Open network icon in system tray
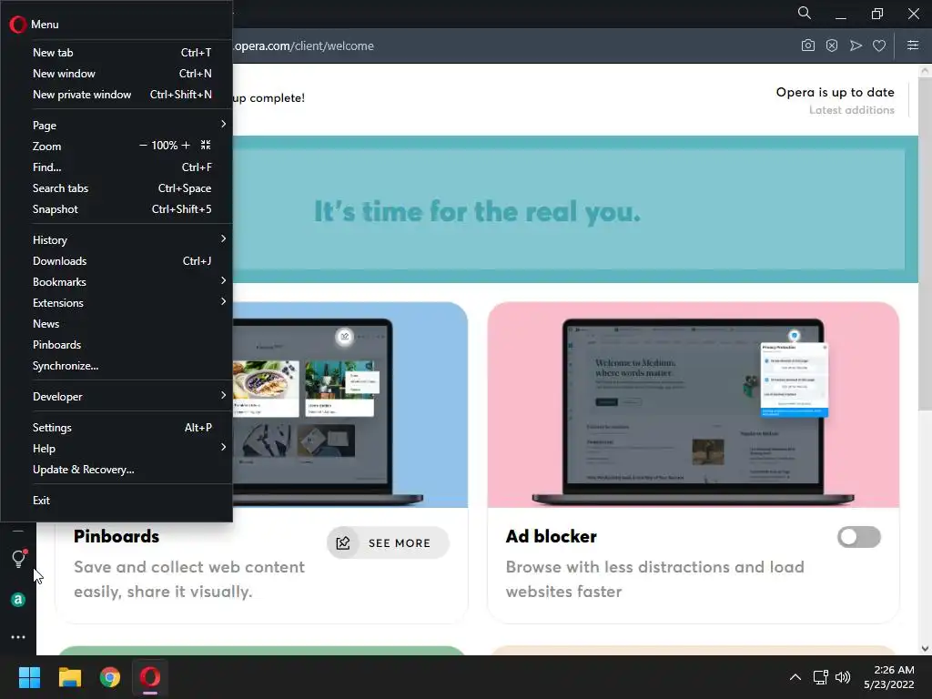Image resolution: width=932 pixels, height=699 pixels. 821,677
